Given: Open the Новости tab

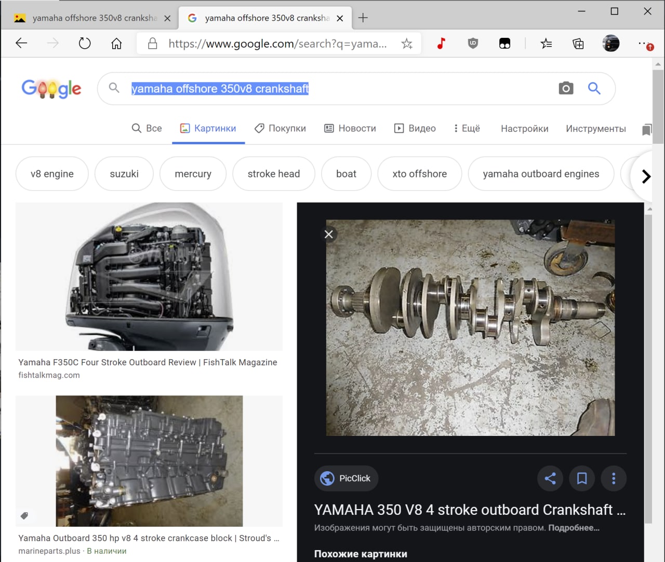Looking at the screenshot, I should pos(350,128).
